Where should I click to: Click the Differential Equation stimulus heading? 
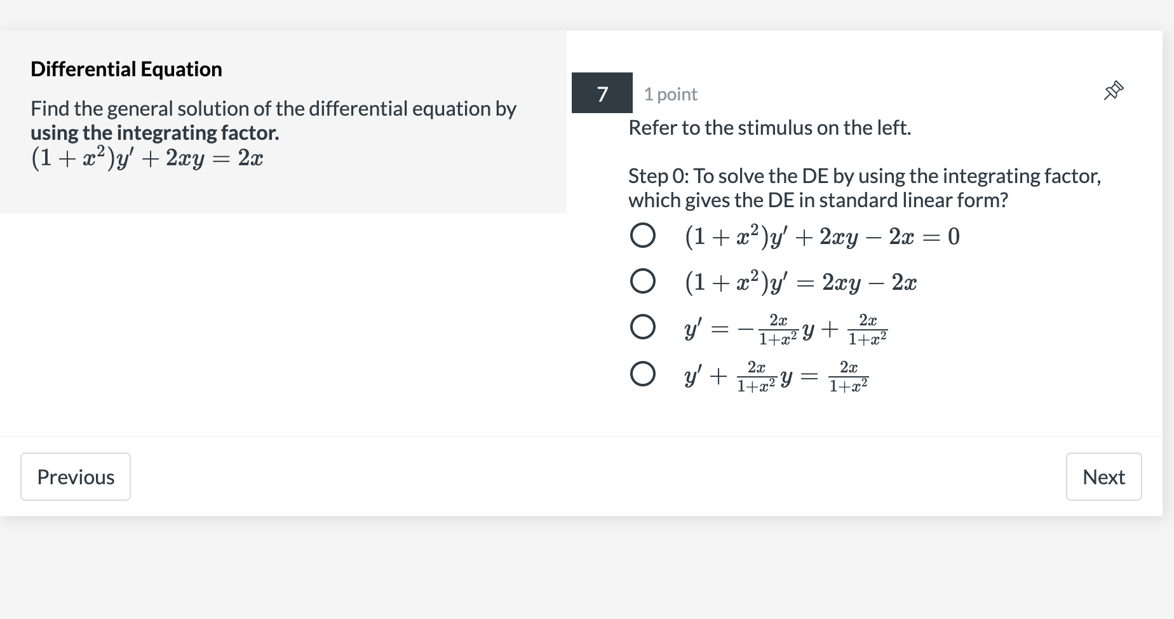(126, 69)
